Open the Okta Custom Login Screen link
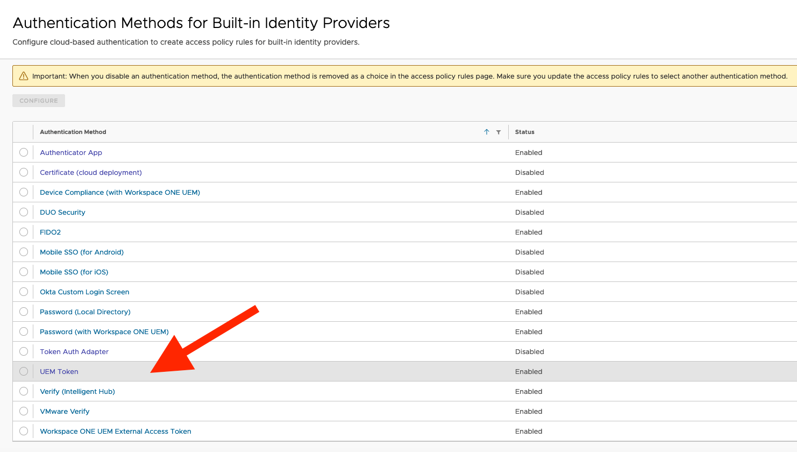797x452 pixels. (84, 292)
